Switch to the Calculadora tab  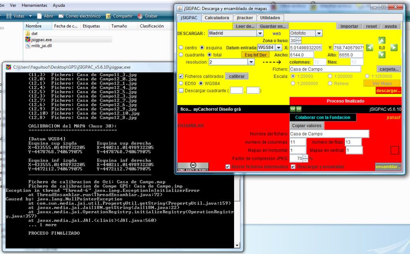(217, 18)
